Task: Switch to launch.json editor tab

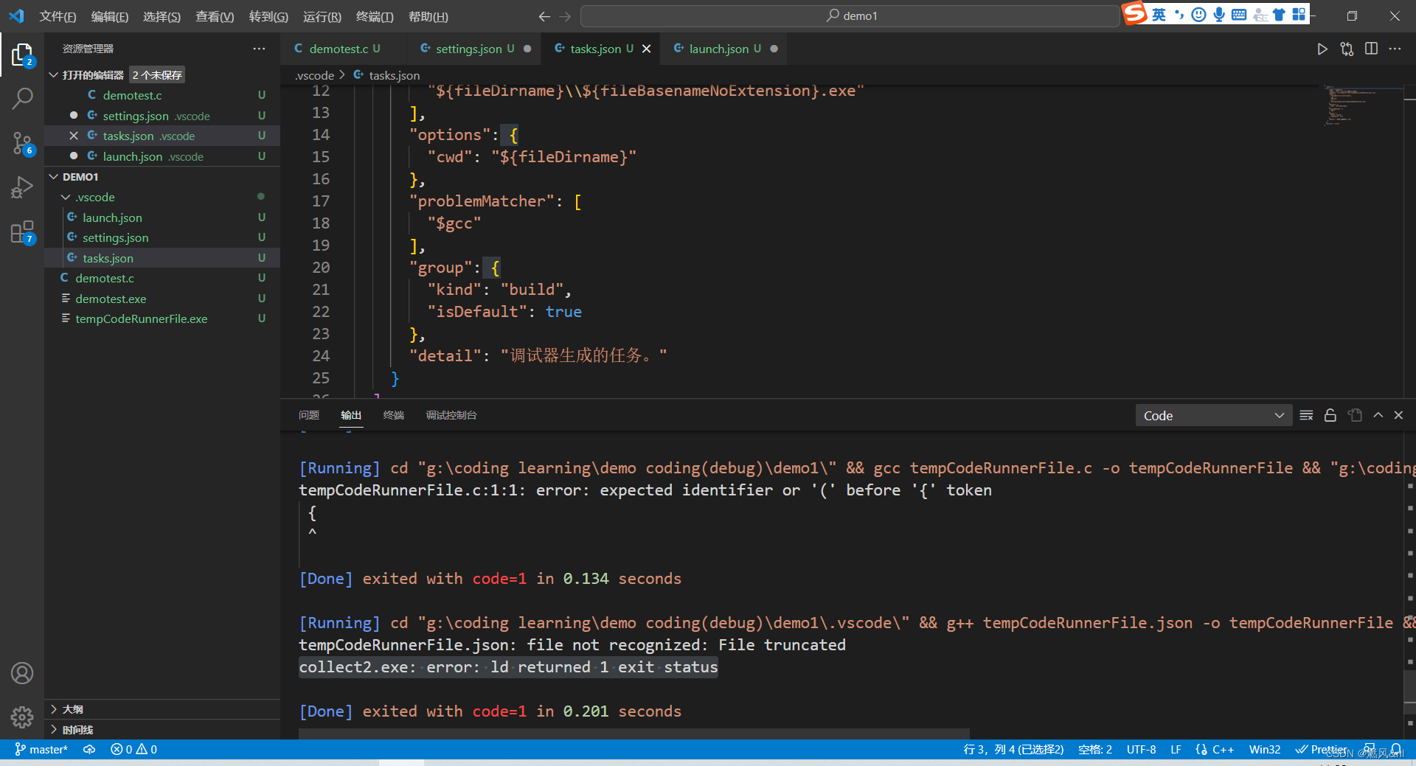Action: pos(725,49)
